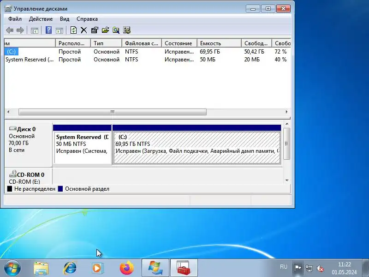
Task: Open Windows Media Player from taskbar
Action: point(98,268)
